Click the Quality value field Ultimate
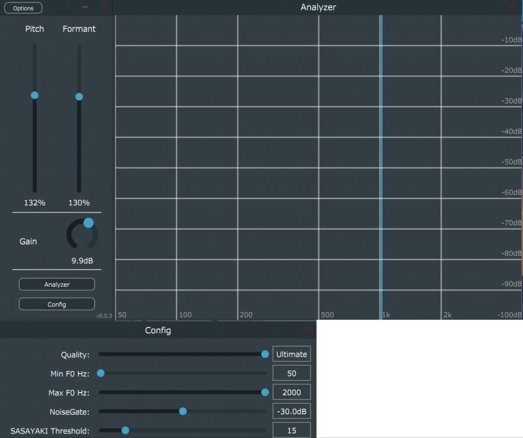Viewport: 523px width, 438px height. click(292, 354)
